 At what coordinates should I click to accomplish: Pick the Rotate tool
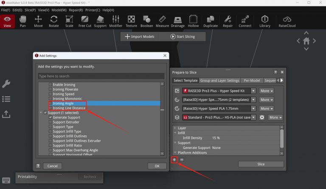coord(53,21)
